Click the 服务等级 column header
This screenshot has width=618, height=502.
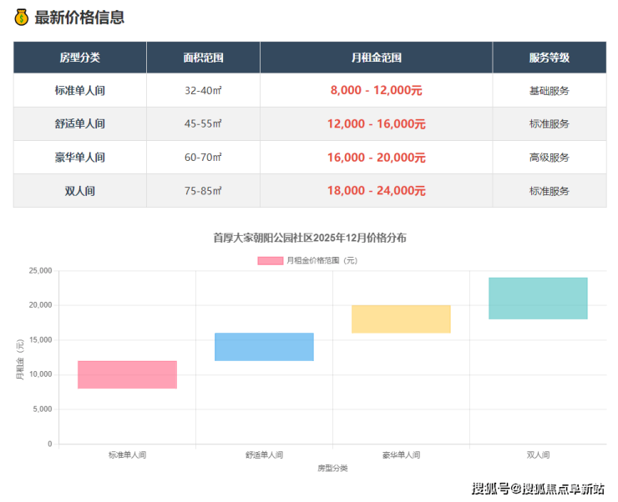(x=549, y=58)
